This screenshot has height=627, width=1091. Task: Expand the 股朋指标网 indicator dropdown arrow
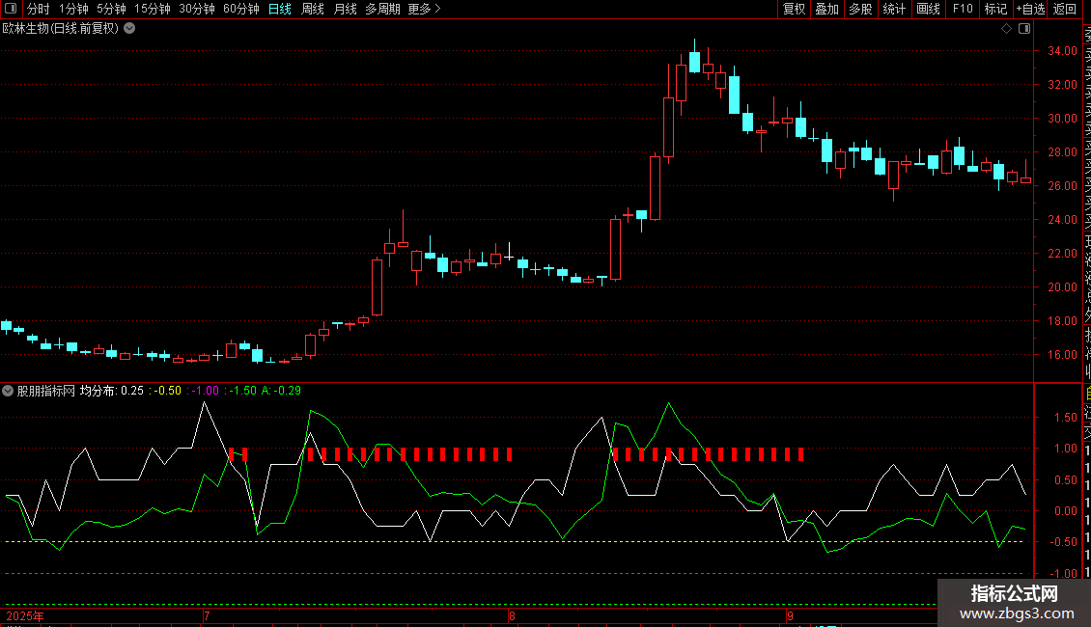[x=8, y=391]
